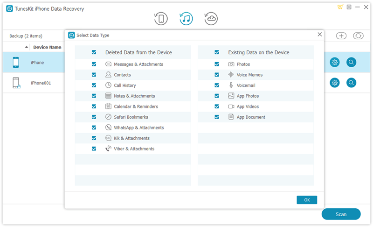
Task: Open settings gear for iPhone001 backup
Action: coord(335,83)
